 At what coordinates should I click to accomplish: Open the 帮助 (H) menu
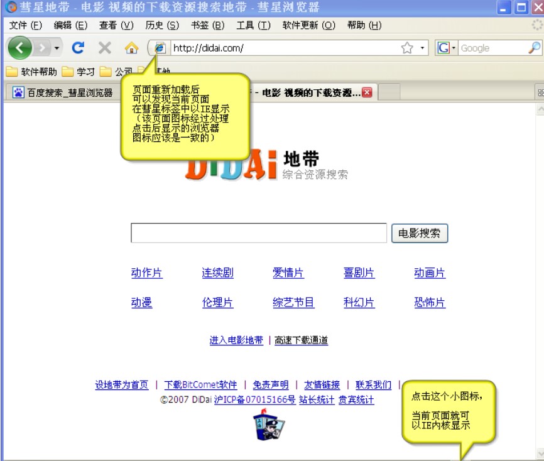click(x=364, y=25)
